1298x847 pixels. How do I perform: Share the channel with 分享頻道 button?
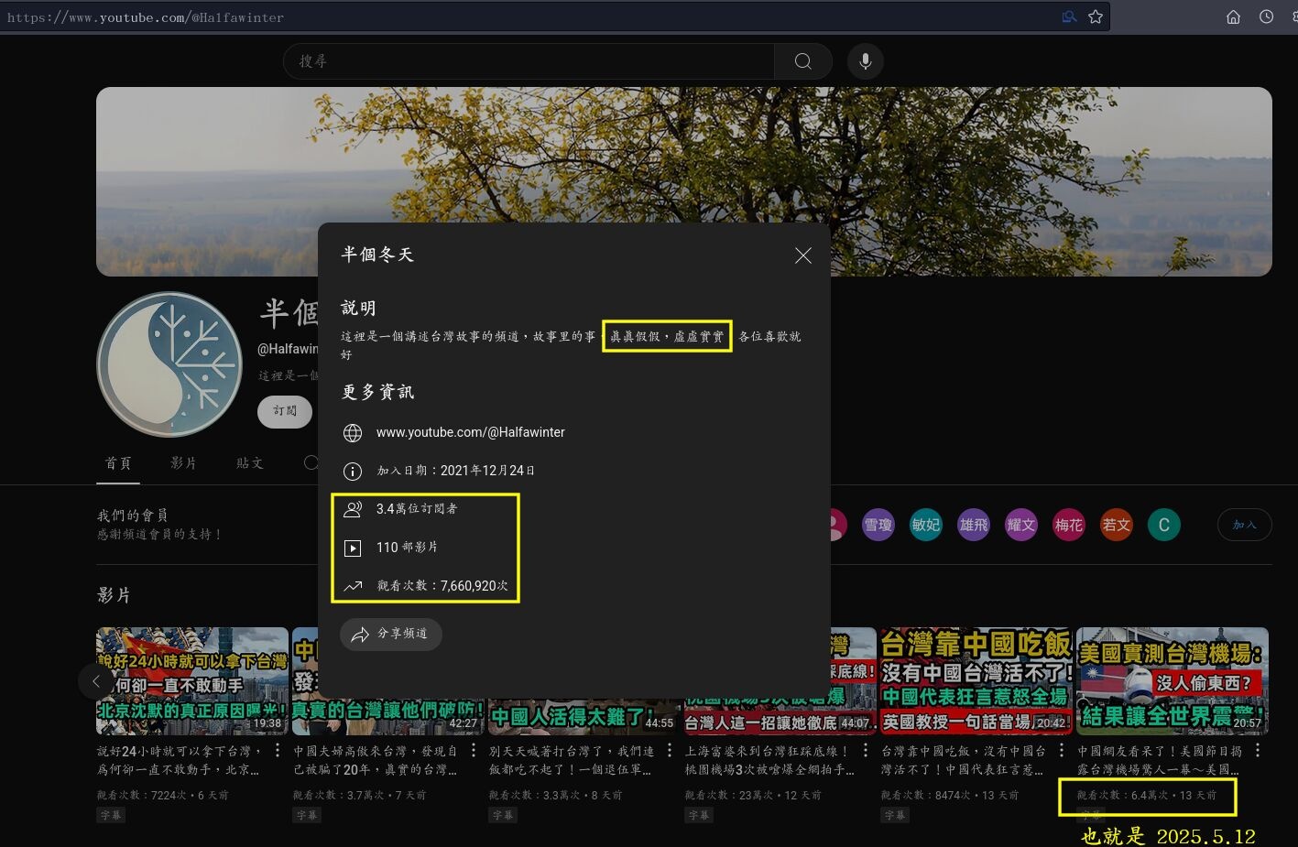(391, 634)
